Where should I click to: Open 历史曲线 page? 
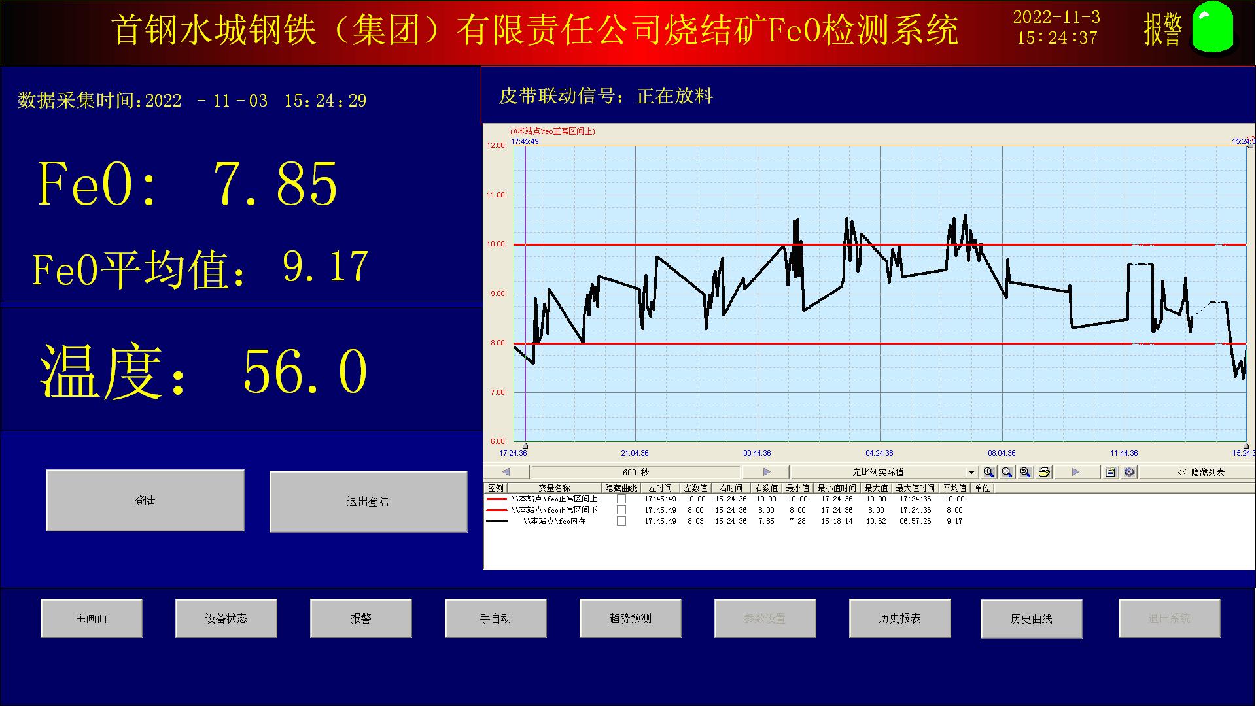tap(1032, 619)
